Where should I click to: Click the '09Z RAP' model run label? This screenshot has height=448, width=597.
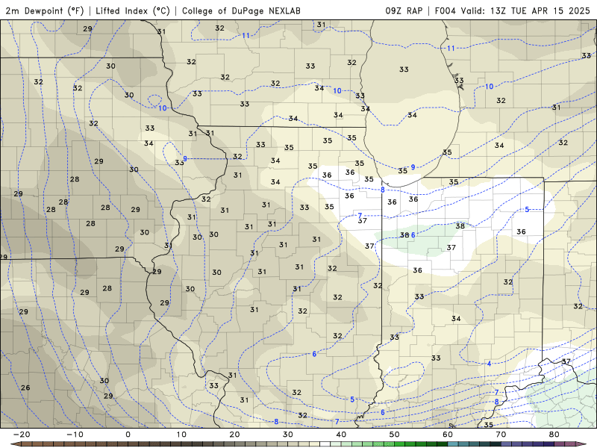pos(404,10)
